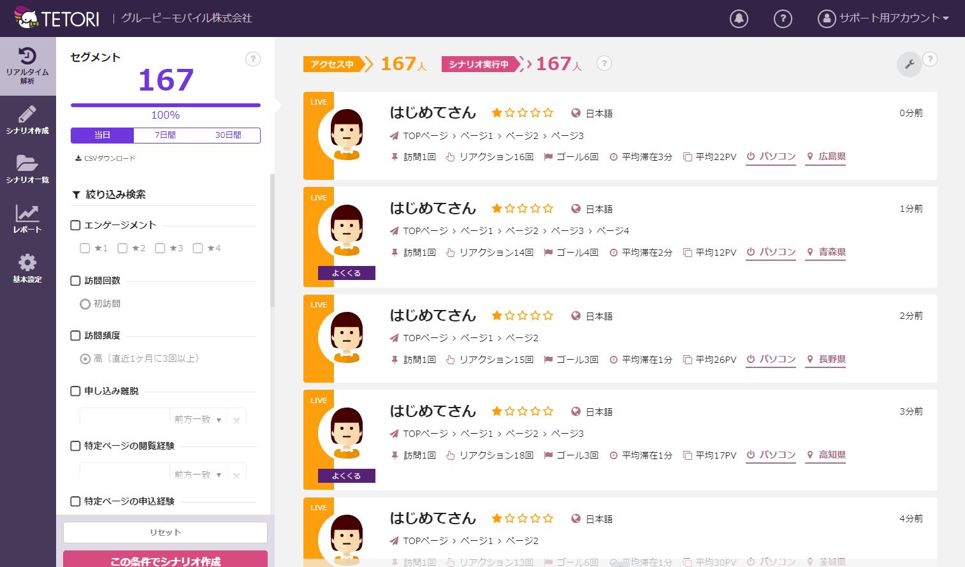Enable the 特定ページの申込経験 checkbox

tap(75, 501)
